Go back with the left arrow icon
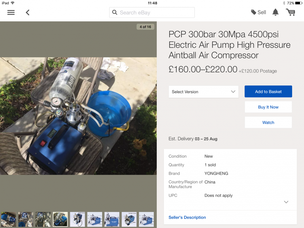This screenshot has height=228, width=304. [28, 12]
